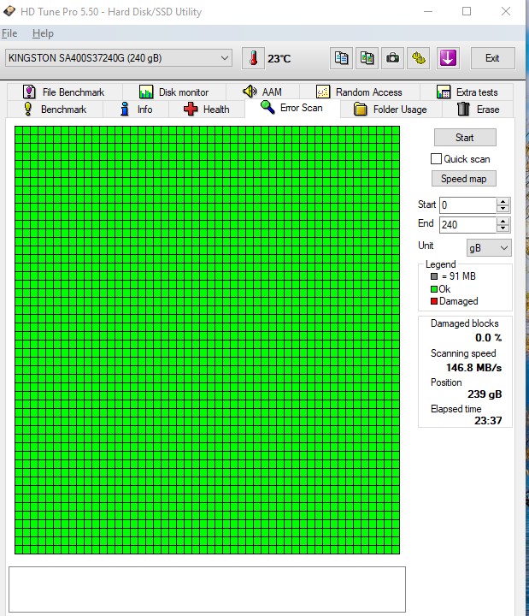Switch to the Disk monitor tab

tap(173, 92)
